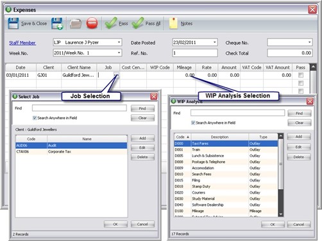Click the Expenses window title icon
The width and height of the screenshot is (322, 241).
pos(8,10)
